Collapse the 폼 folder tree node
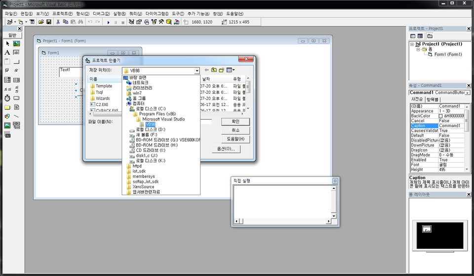Screen dimensions: 474x276 418,49
